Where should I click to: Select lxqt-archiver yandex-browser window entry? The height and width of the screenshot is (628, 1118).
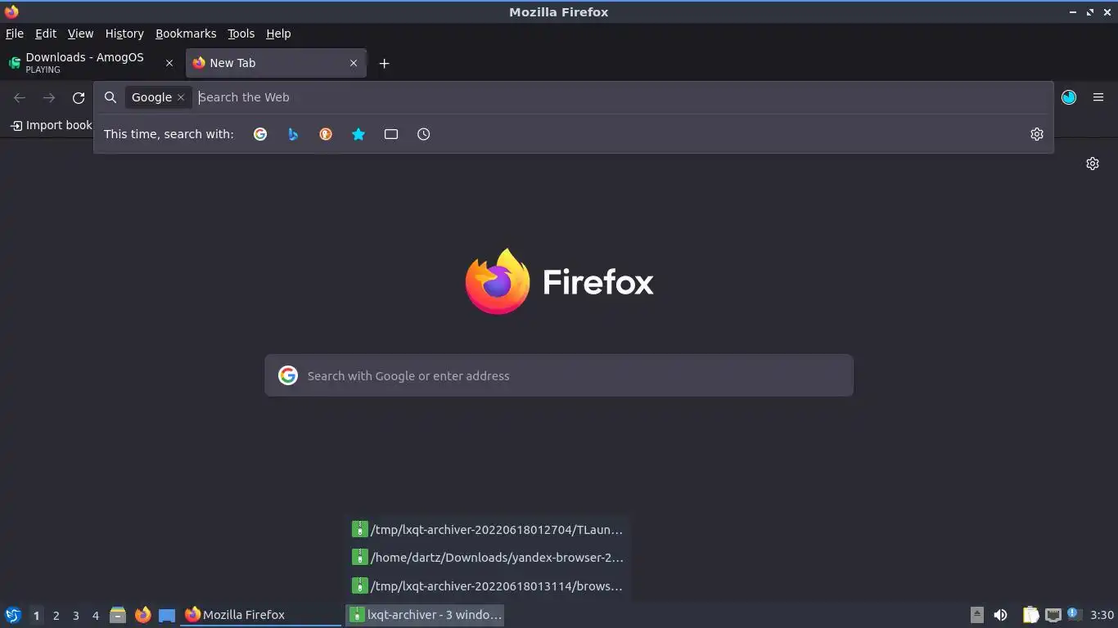488,558
